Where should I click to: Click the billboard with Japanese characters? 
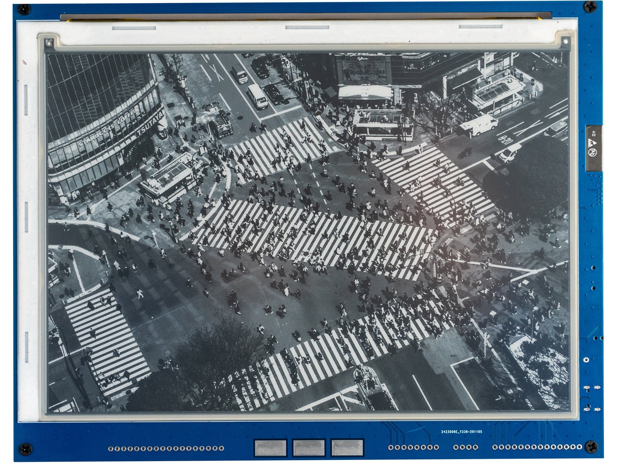364,72
